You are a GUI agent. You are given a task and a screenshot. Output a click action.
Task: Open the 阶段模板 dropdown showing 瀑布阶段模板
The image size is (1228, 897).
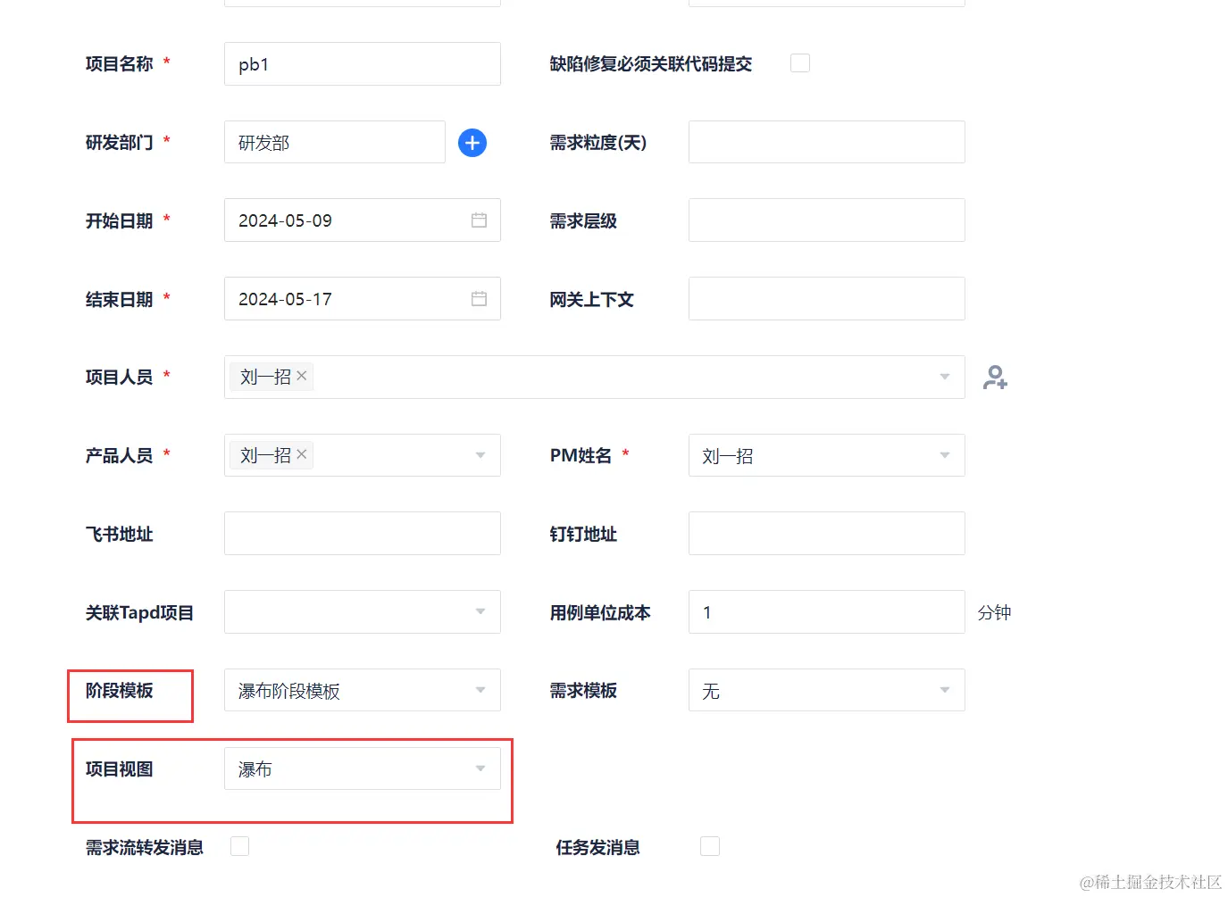tap(363, 690)
